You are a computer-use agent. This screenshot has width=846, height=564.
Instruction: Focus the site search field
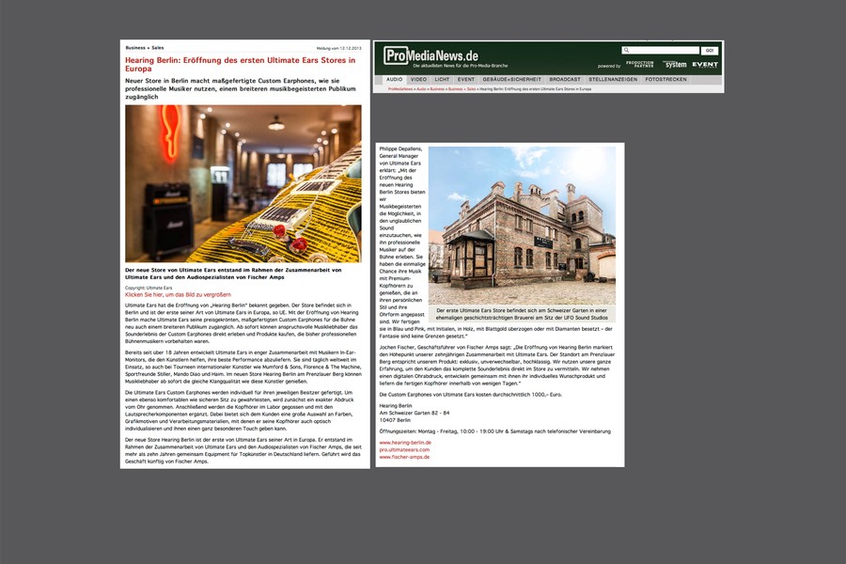click(x=661, y=50)
